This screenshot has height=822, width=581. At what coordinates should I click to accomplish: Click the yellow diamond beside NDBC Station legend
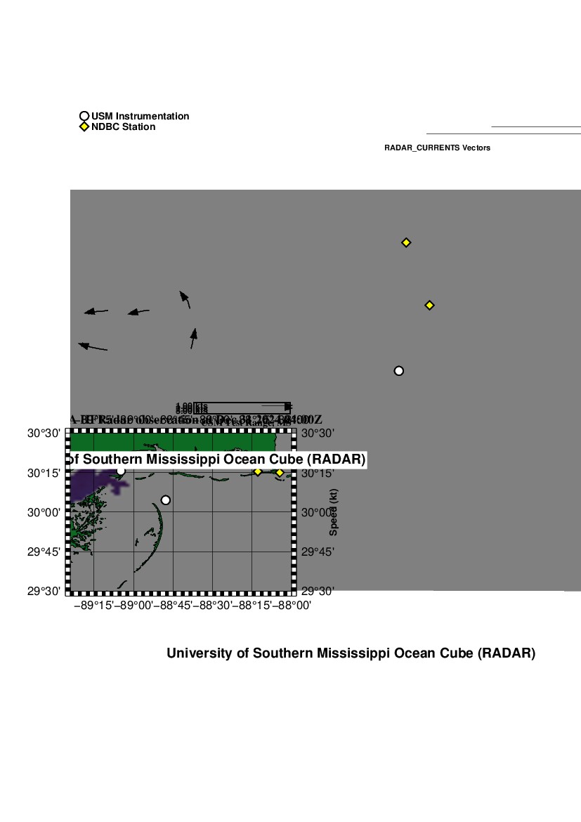[84, 127]
